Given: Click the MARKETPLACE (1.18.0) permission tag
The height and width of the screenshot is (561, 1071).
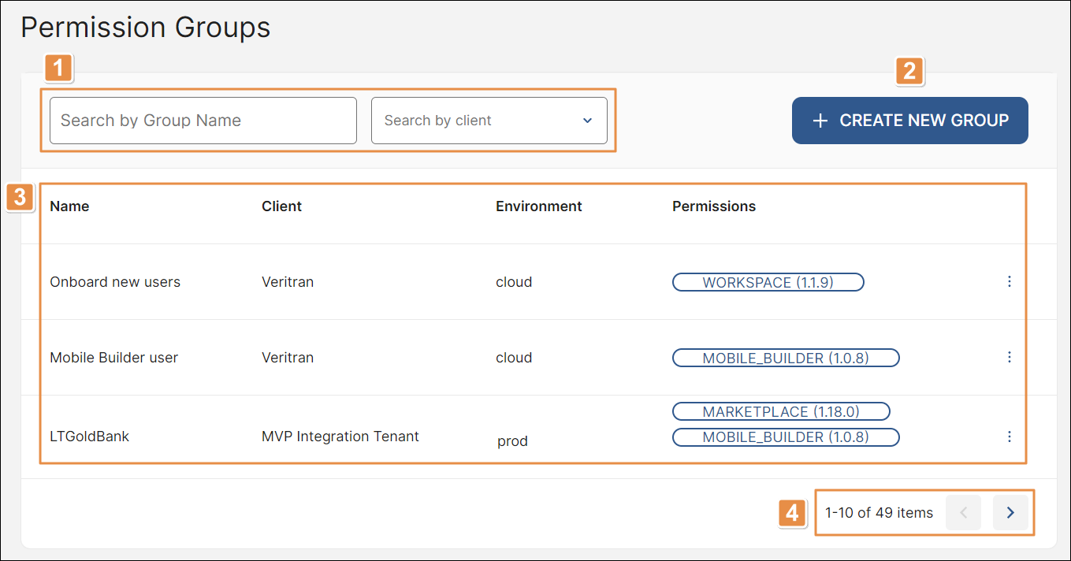Looking at the screenshot, I should tap(780, 411).
